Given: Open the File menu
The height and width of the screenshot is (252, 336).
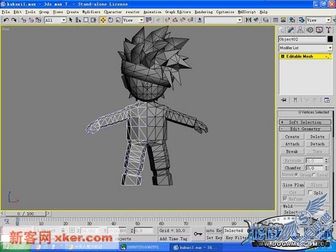Looking at the screenshot, I should [6, 12].
